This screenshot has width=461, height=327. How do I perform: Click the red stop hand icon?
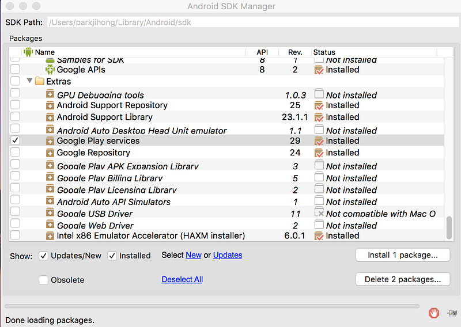(434, 313)
